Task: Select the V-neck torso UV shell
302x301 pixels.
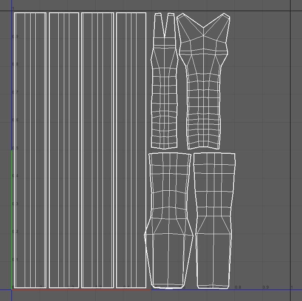Action: 203,81
